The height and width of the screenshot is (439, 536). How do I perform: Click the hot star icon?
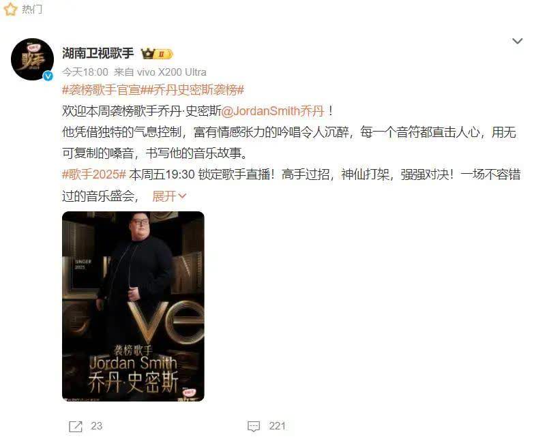[x=10, y=9]
